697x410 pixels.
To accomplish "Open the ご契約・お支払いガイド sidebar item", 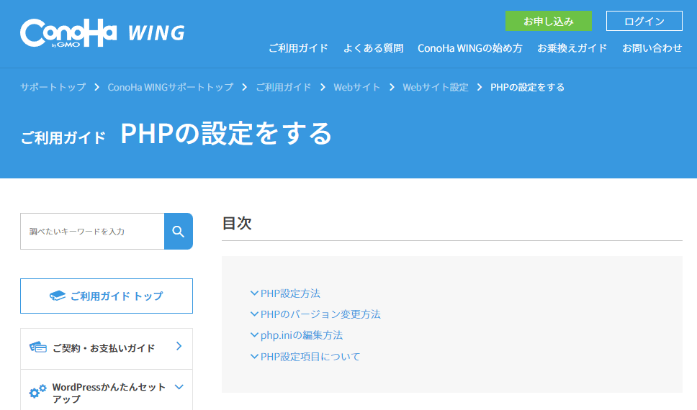I will (107, 349).
